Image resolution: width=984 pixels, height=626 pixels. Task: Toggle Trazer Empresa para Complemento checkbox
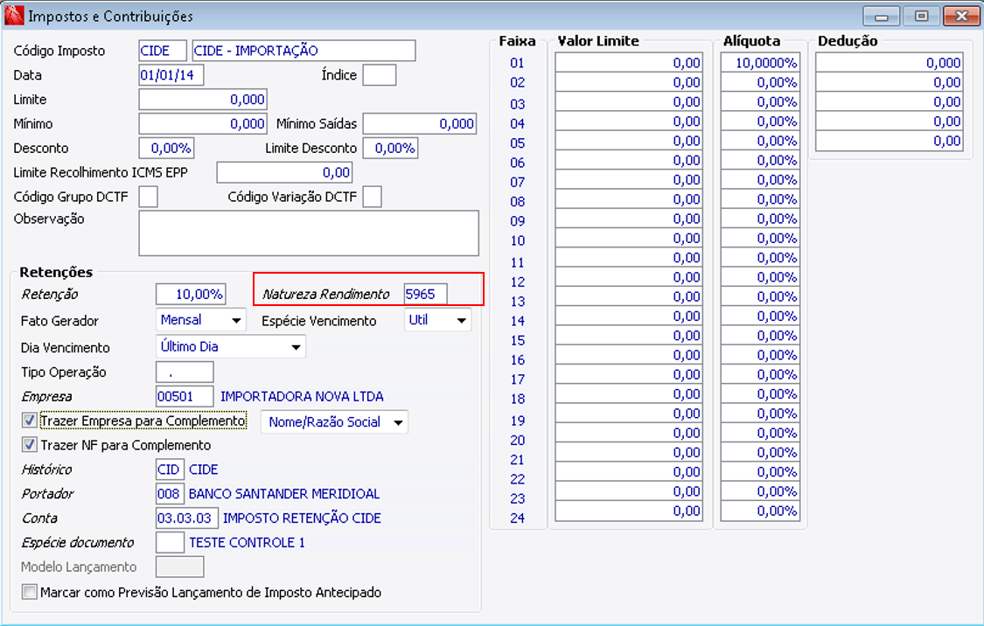coord(29,421)
